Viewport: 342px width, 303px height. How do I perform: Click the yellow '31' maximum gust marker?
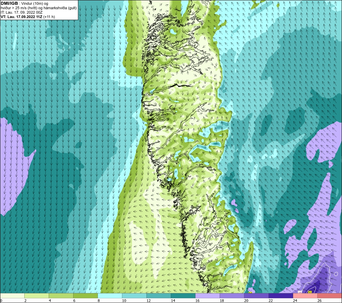310,292
